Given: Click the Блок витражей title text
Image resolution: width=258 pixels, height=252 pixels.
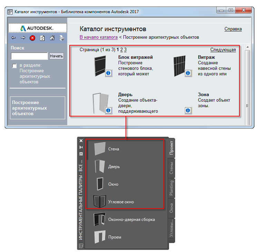Looking at the screenshot, I should click(x=136, y=57).
